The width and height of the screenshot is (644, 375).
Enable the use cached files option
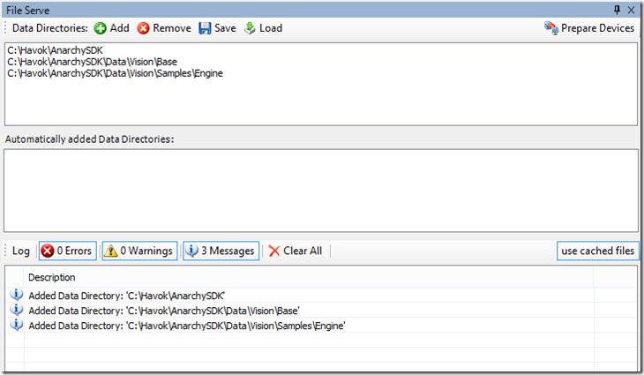597,251
